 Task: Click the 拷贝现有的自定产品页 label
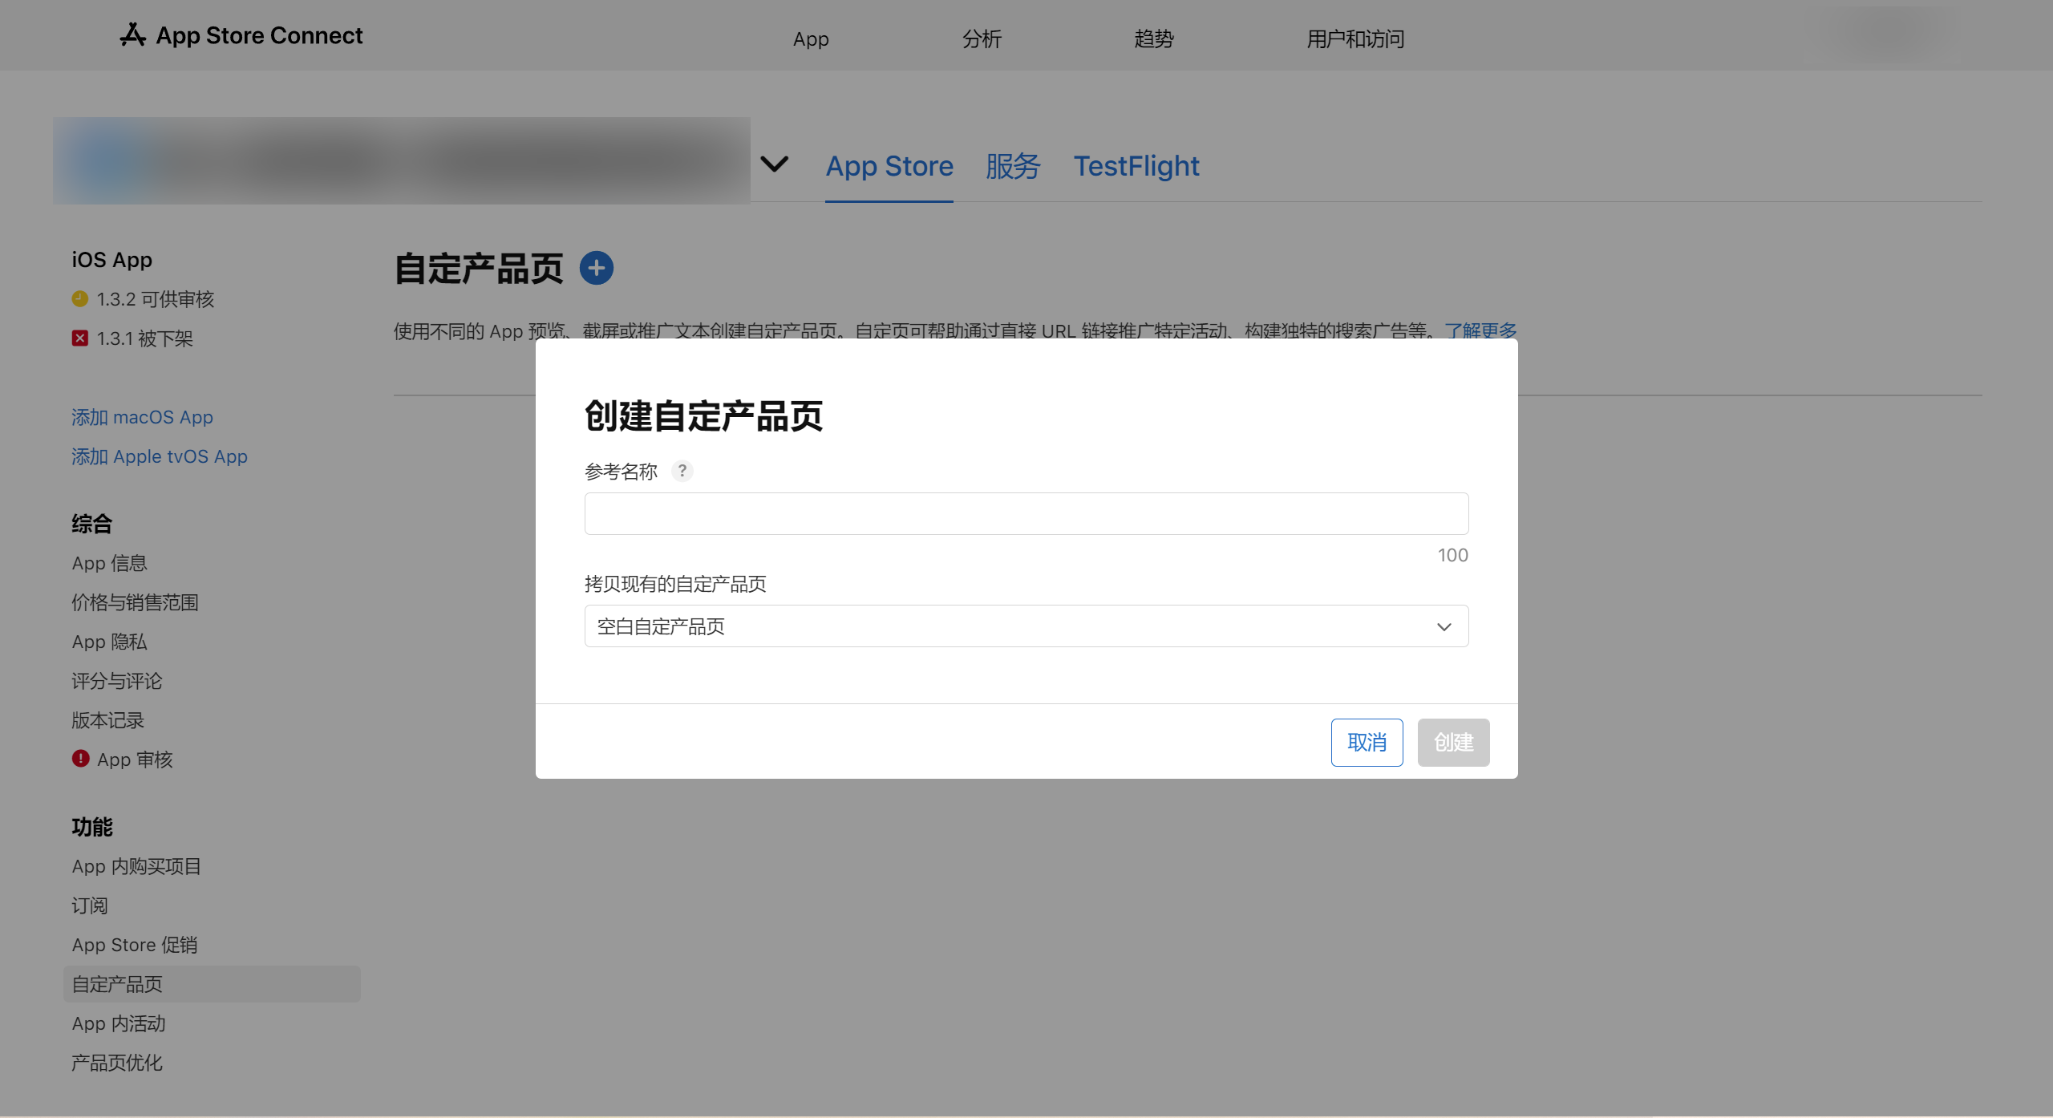click(675, 584)
